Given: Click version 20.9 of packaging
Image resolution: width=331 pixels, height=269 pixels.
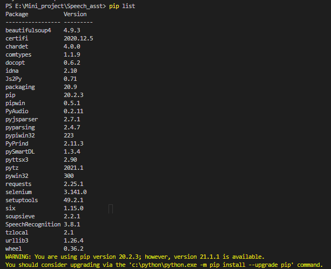Looking at the screenshot, I should (70, 87).
